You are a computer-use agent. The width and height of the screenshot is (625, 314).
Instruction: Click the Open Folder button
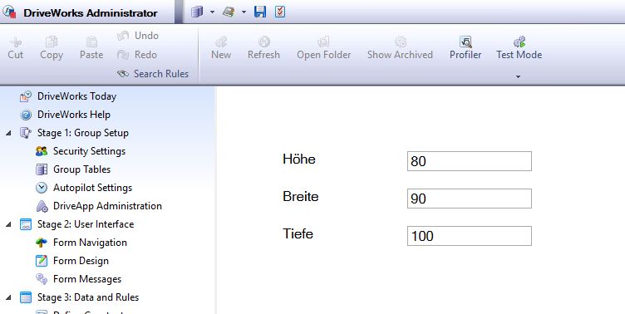323,48
